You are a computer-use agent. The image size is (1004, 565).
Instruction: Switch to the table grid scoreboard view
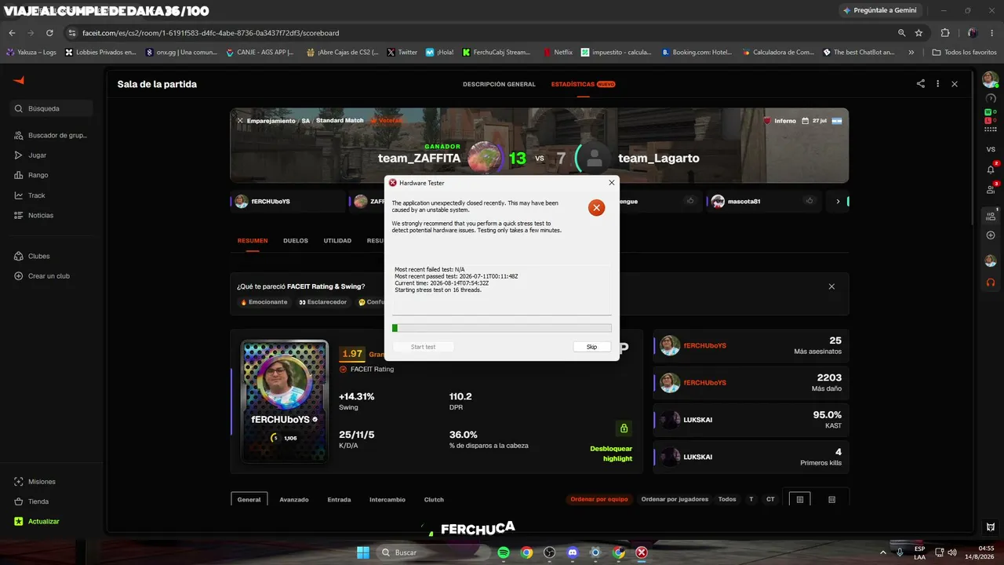(x=831, y=499)
